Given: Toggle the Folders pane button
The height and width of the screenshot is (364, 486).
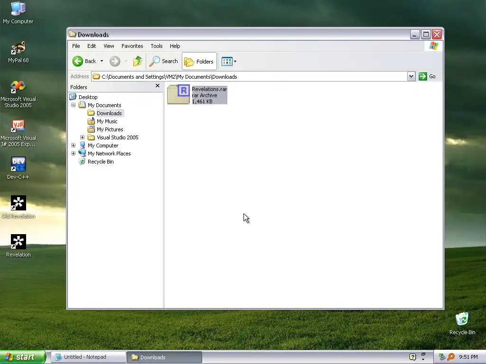Looking at the screenshot, I should coord(199,61).
